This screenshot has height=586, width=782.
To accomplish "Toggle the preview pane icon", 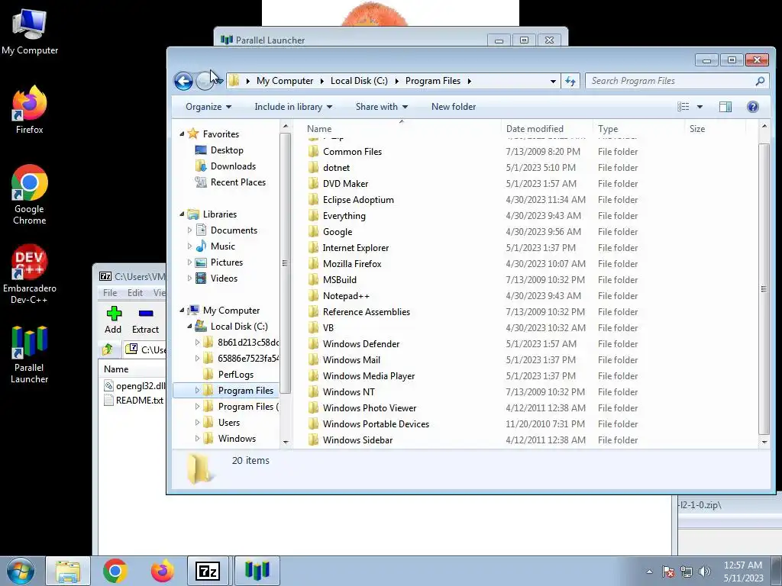I will [x=725, y=107].
